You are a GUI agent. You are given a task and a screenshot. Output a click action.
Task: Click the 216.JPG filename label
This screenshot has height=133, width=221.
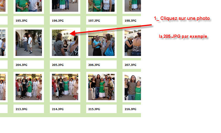click(x=130, y=109)
